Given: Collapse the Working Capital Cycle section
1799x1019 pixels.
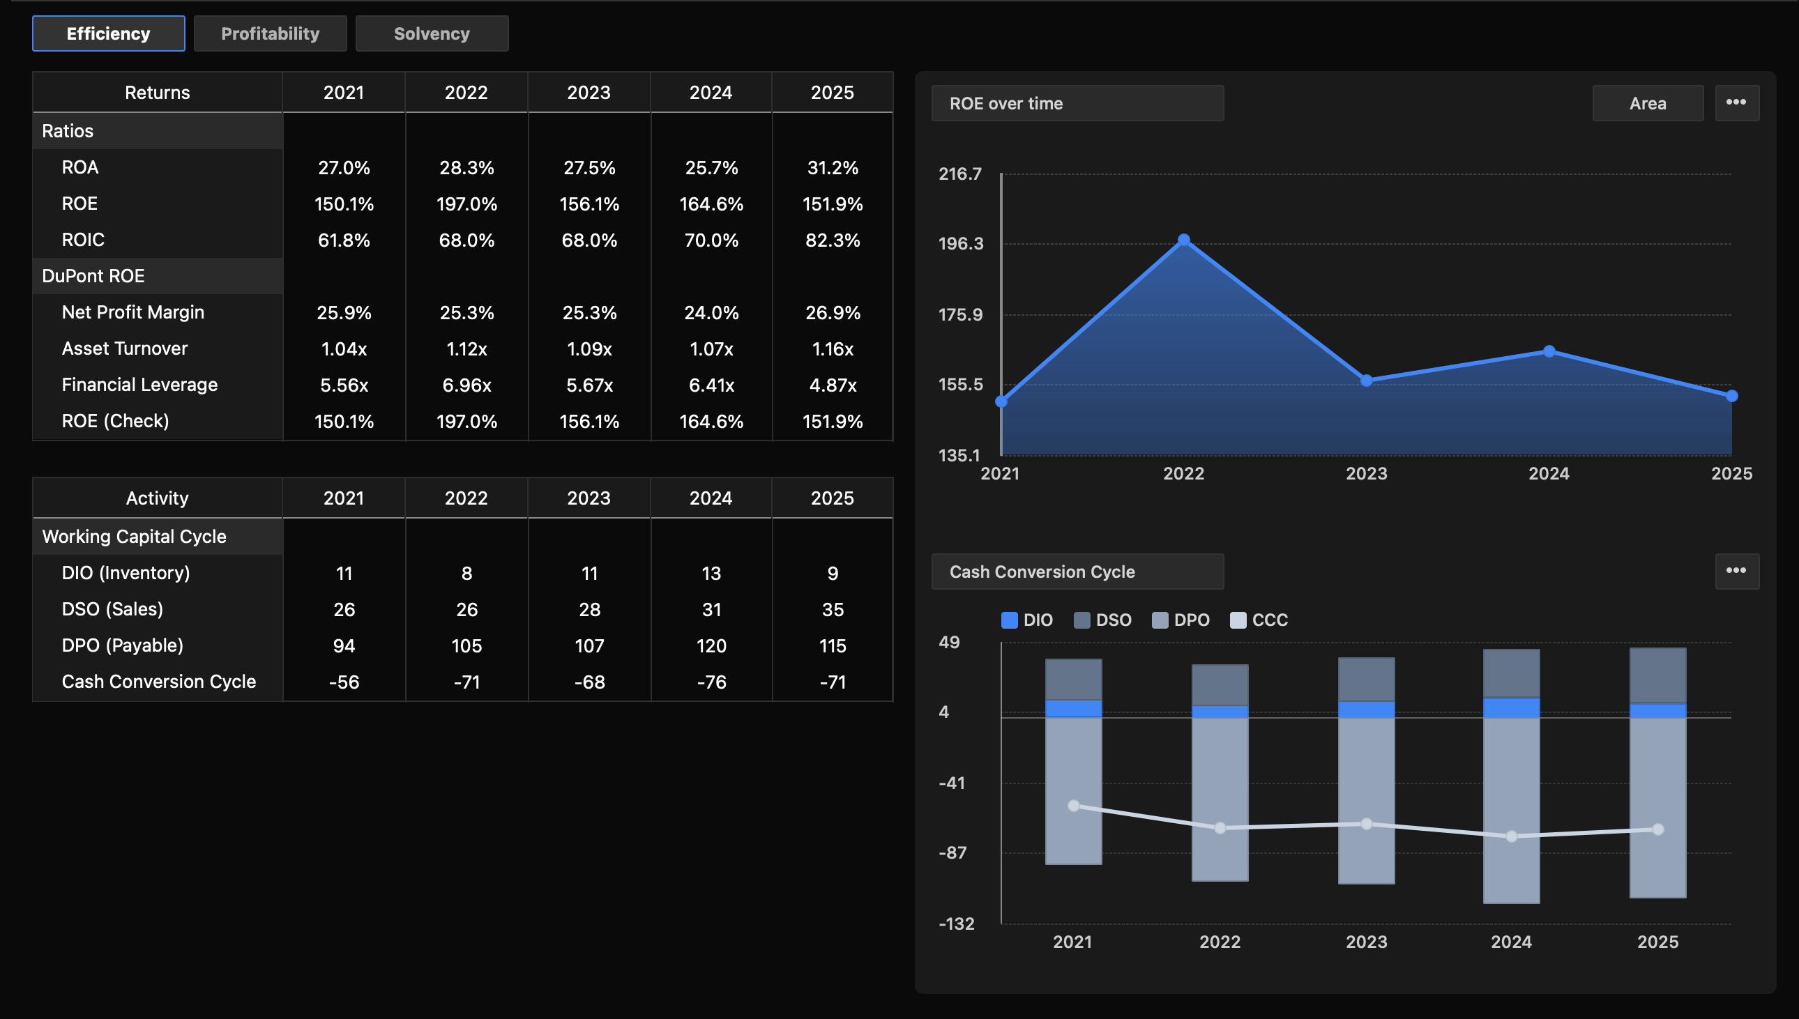Looking at the screenshot, I should pyautogui.click(x=134, y=536).
